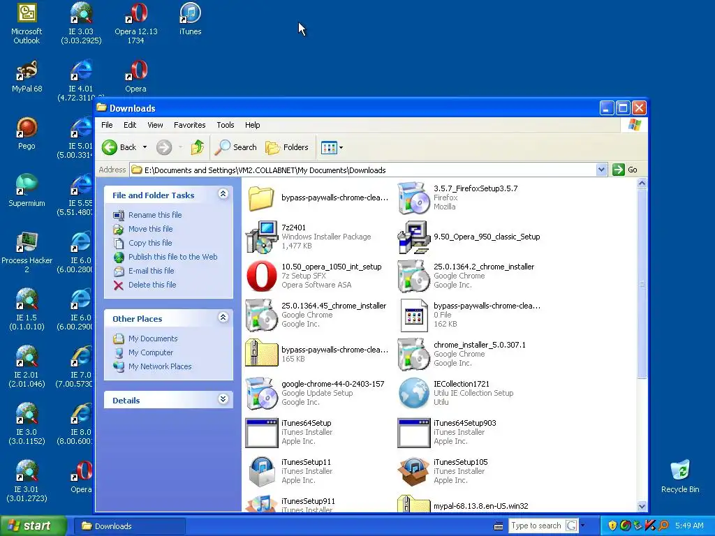Screen dimensions: 715x536
Task: Select the IECollection1721 globe icon
Action: tap(413, 393)
